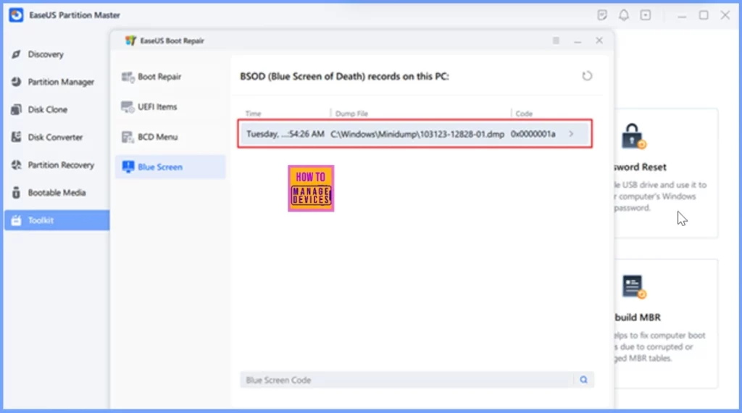Select Bootable Media in sidebar
The image size is (742, 413).
pyautogui.click(x=57, y=193)
